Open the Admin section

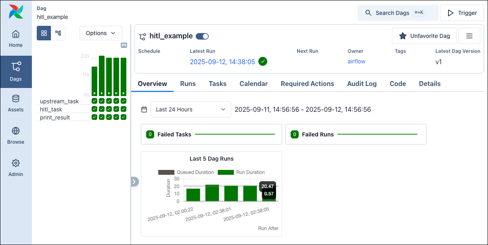[16, 168]
